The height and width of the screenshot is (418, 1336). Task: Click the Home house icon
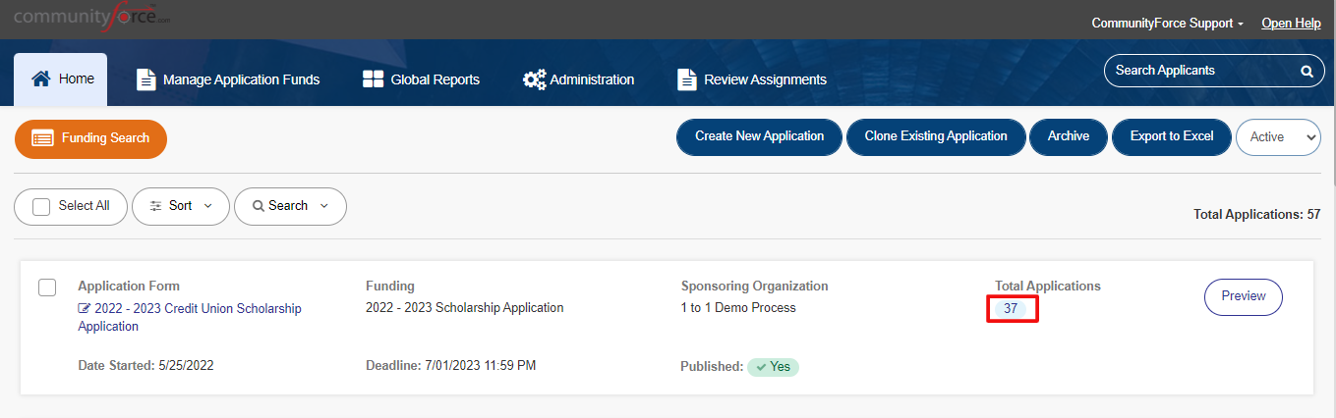point(41,79)
